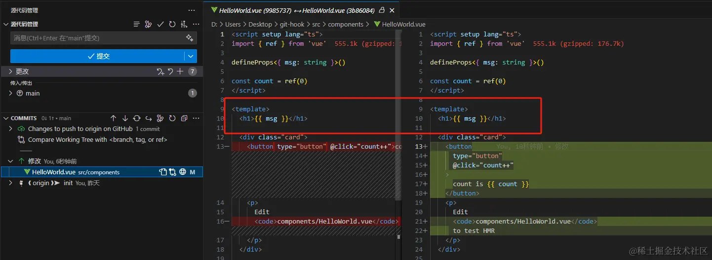Select HelloWorld.vue file in commit tree
The width and height of the screenshot is (712, 260).
tap(102, 172)
